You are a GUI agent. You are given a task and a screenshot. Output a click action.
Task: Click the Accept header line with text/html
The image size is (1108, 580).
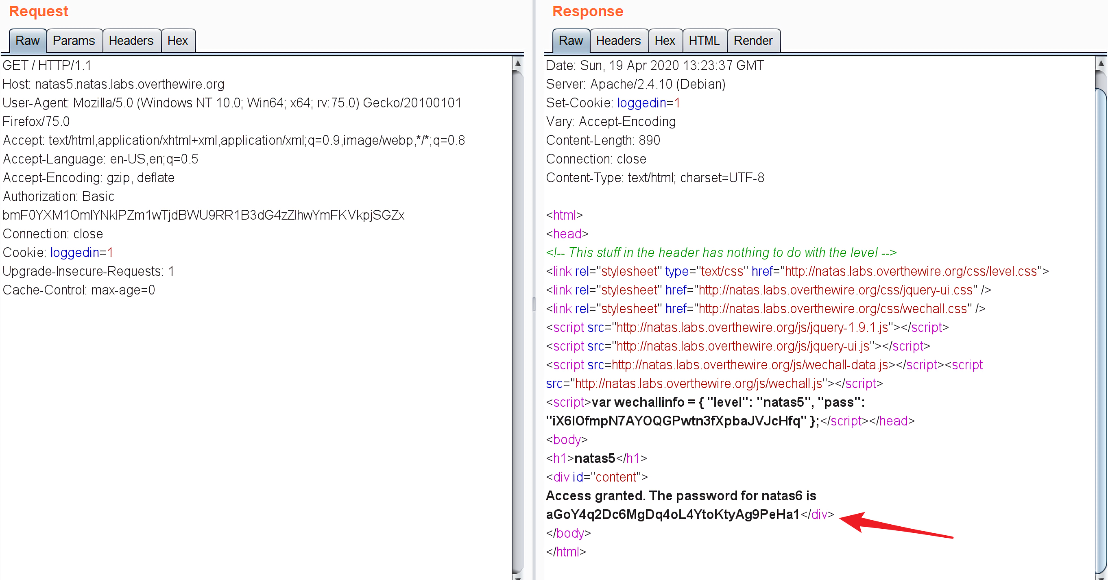pos(234,141)
